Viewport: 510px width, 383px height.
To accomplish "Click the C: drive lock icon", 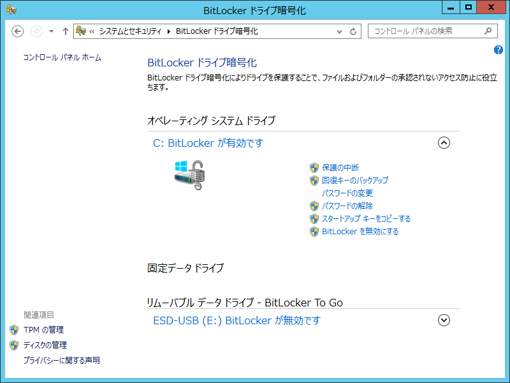I will click(189, 175).
